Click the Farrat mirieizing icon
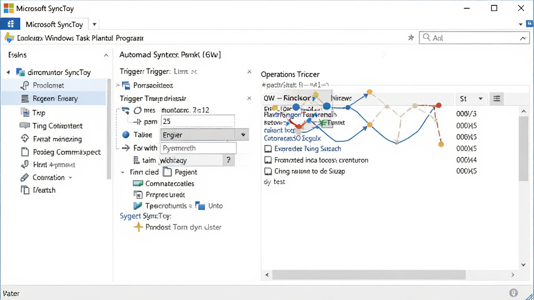Viewport: 534px width, 300px height. tap(25, 139)
